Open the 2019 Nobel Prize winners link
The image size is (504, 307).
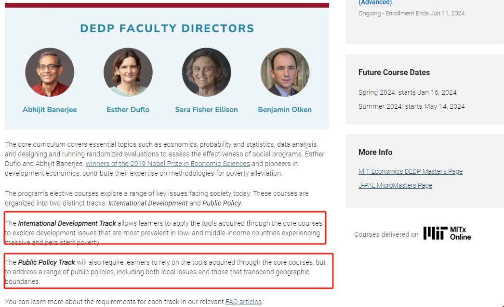(168, 164)
